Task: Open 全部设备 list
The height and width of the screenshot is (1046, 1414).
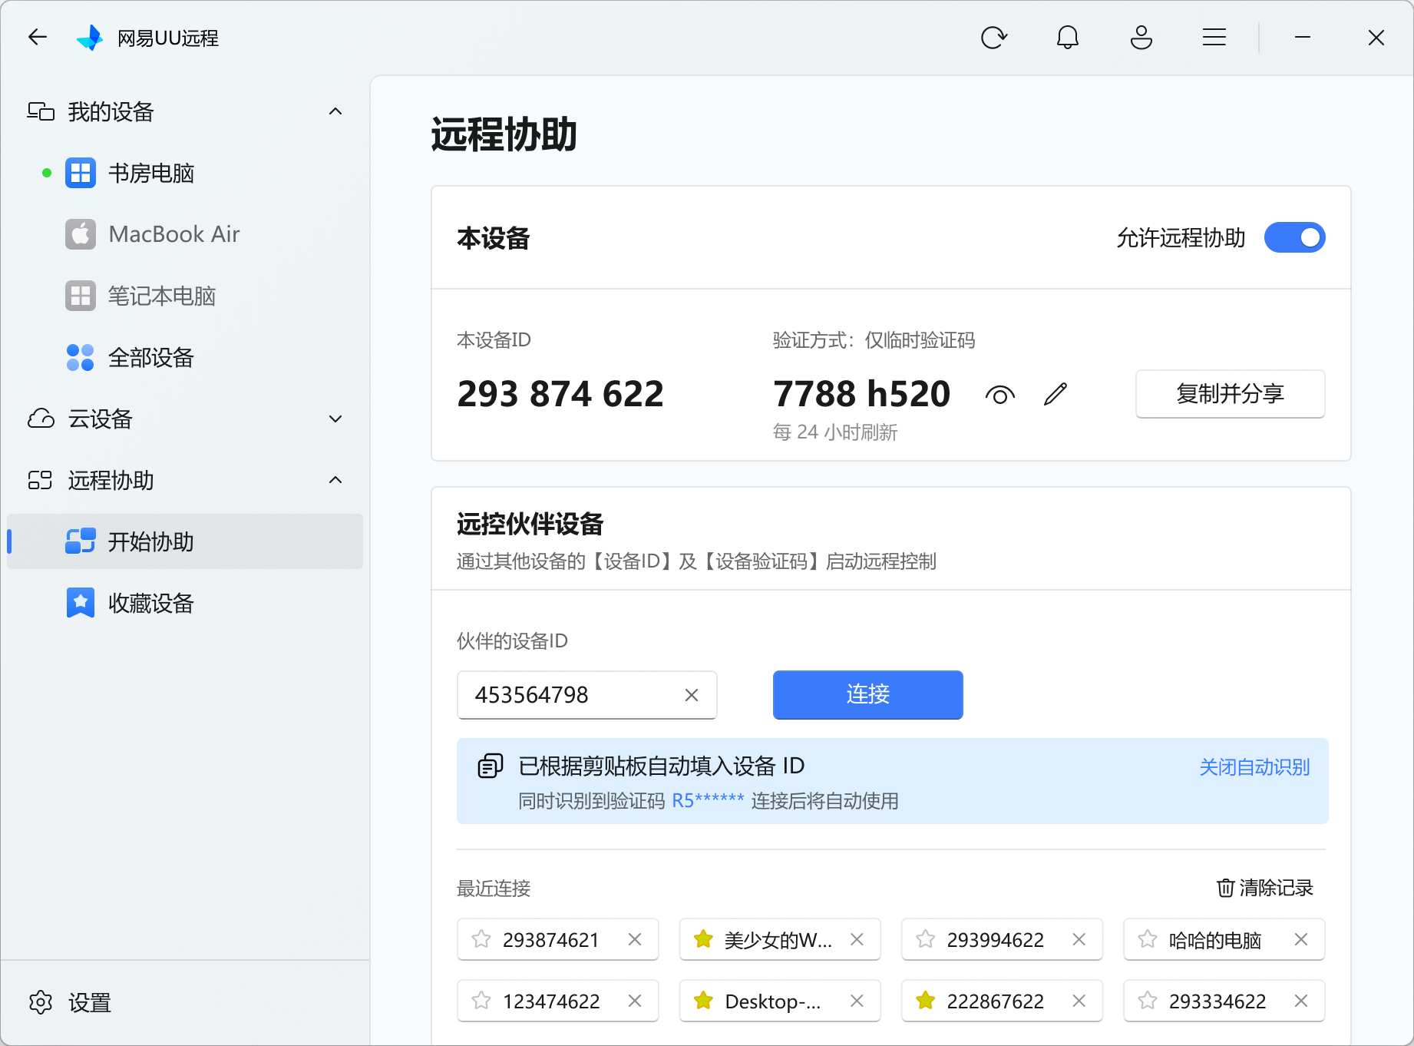Action: click(x=184, y=357)
